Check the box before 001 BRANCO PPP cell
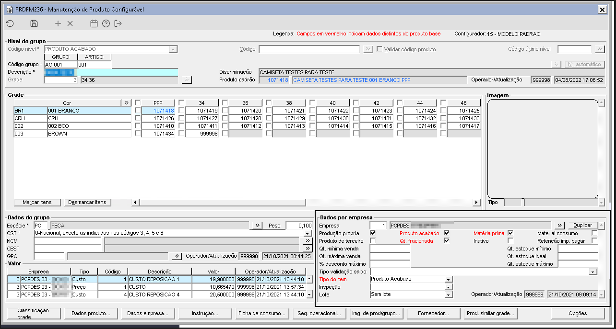The width and height of the screenshot is (616, 329). [x=138, y=111]
